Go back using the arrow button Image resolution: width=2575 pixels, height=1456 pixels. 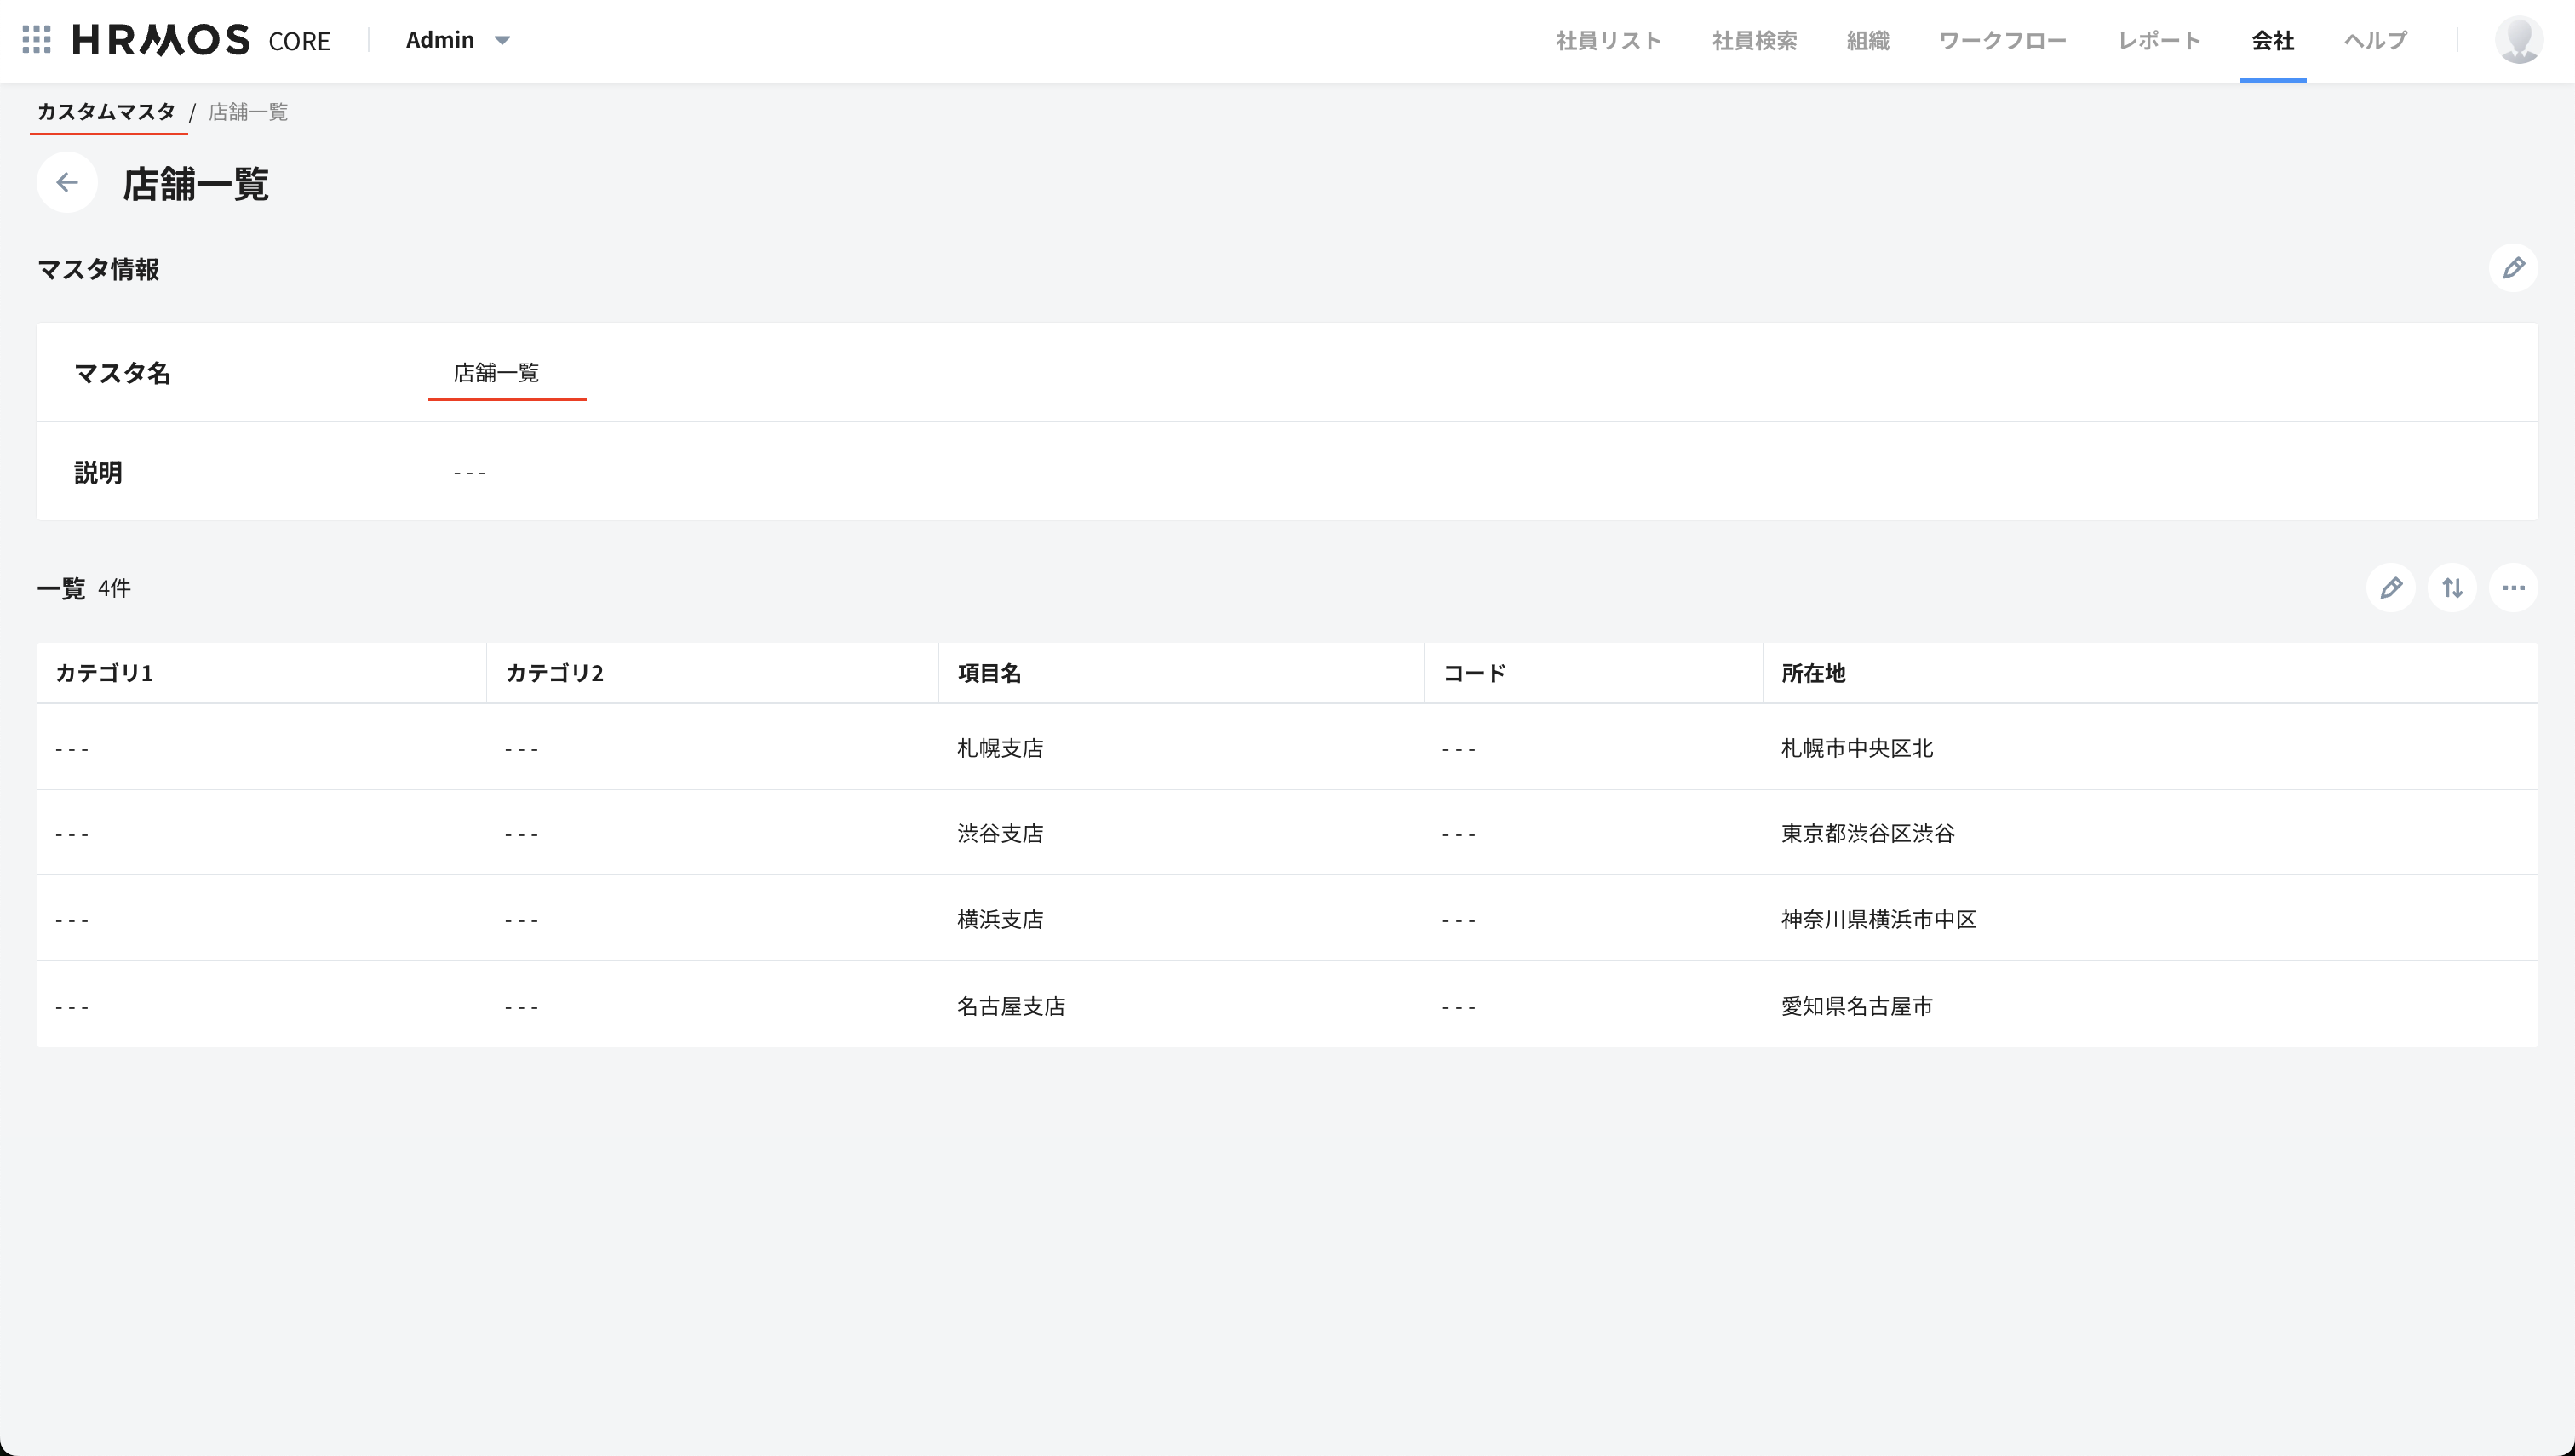pyautogui.click(x=67, y=182)
